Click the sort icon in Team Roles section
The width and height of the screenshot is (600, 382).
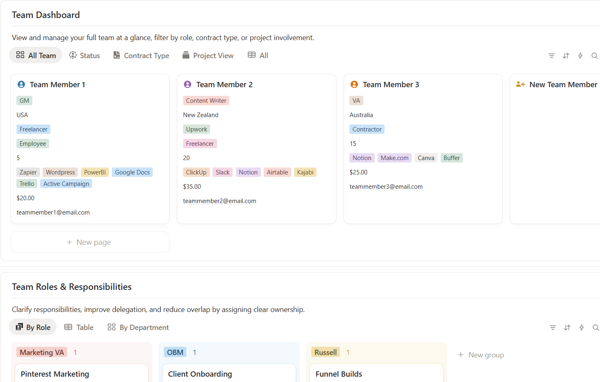(567, 328)
